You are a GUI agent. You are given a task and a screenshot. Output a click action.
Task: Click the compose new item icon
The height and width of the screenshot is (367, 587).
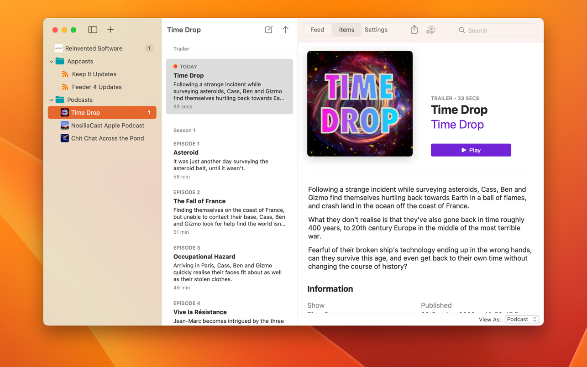tap(269, 30)
